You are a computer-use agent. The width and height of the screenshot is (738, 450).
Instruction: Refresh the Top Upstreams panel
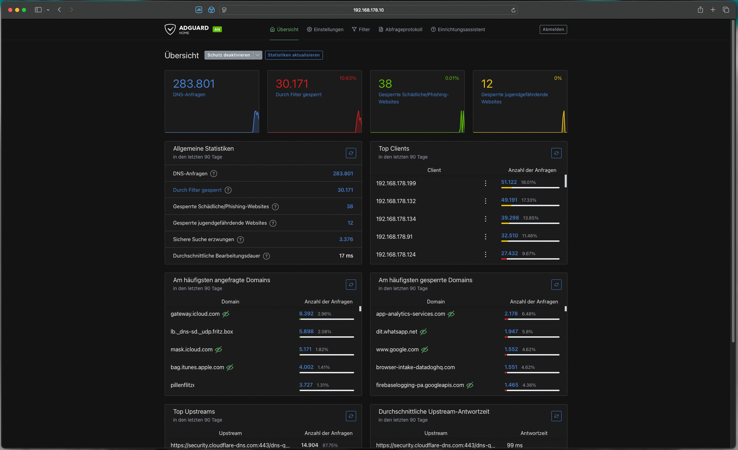[x=351, y=416]
